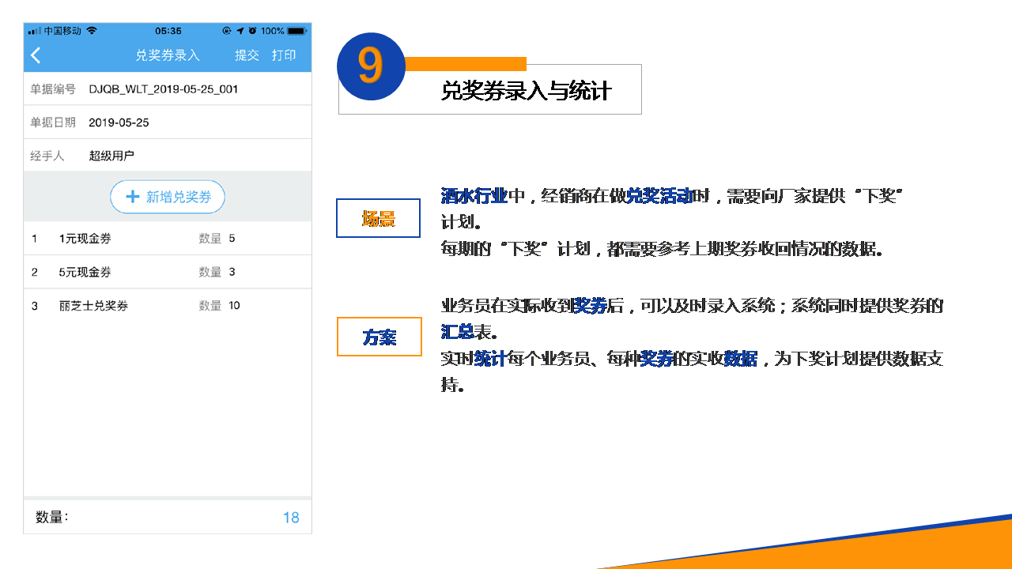Click the 提交 submit button
This screenshot has height=569, width=1012.
[247, 55]
